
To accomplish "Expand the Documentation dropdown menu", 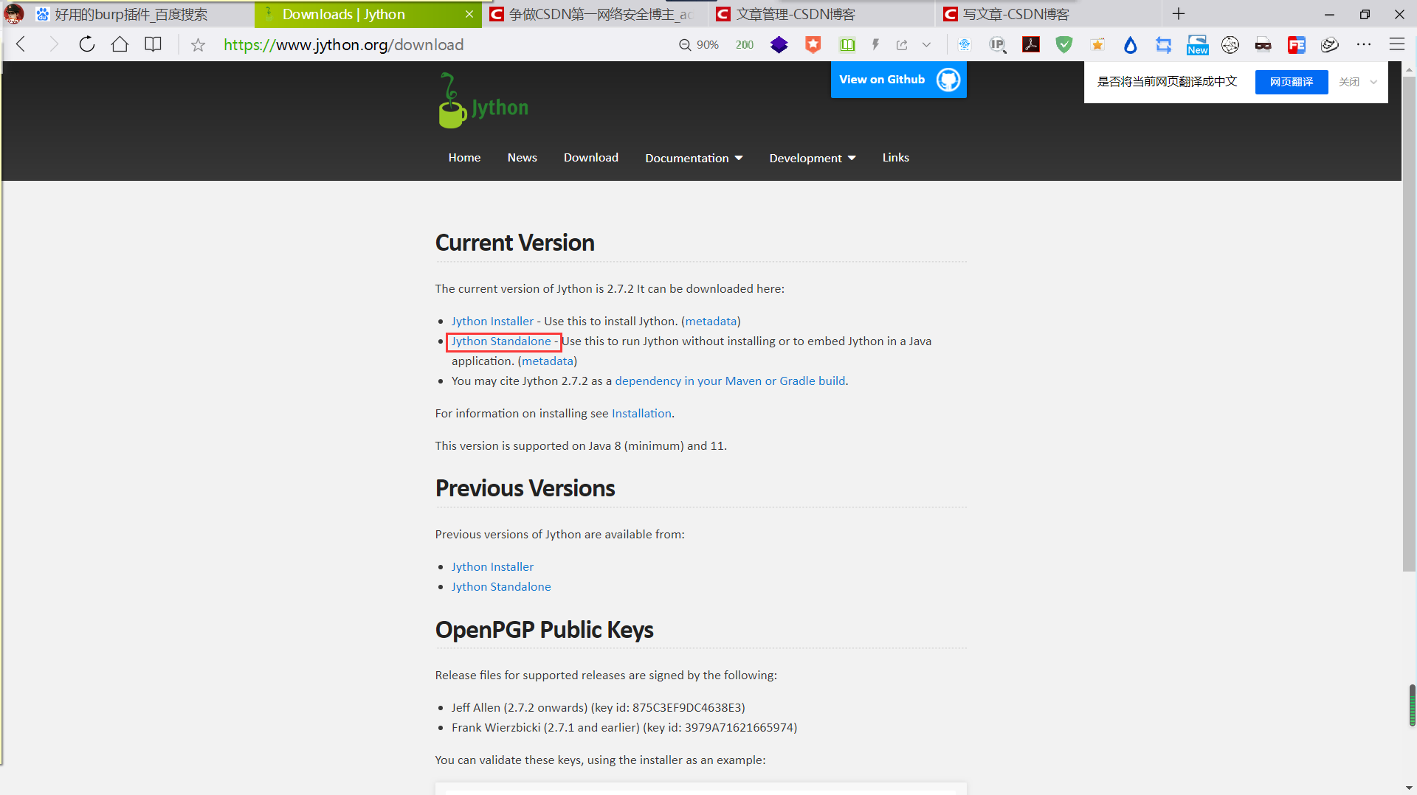I will pyautogui.click(x=694, y=158).
